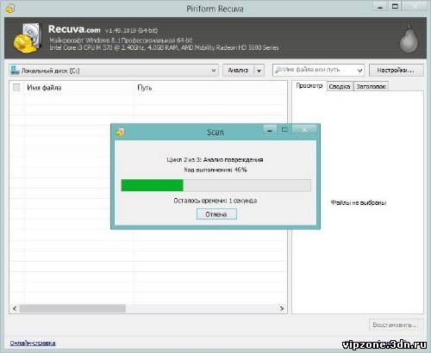431x353 pixels.
Task: Close the Scan dialog window
Action: pyautogui.click(x=305, y=130)
